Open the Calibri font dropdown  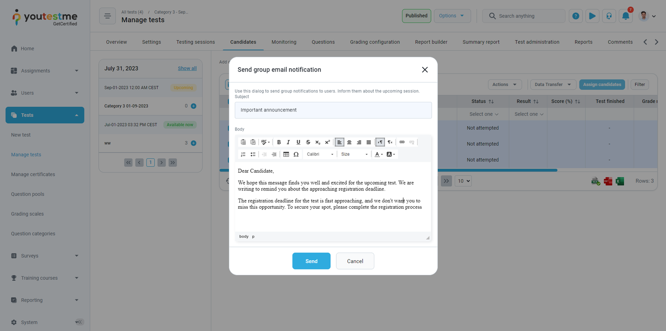320,154
